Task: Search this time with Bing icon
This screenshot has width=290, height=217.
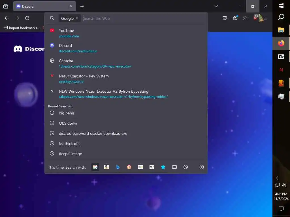Action: point(118,167)
